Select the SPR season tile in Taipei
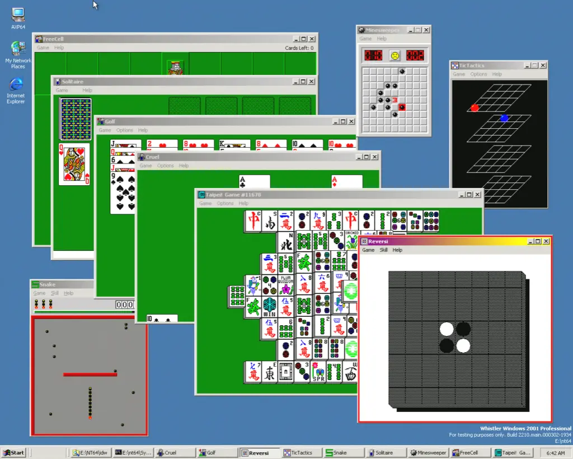 click(318, 372)
